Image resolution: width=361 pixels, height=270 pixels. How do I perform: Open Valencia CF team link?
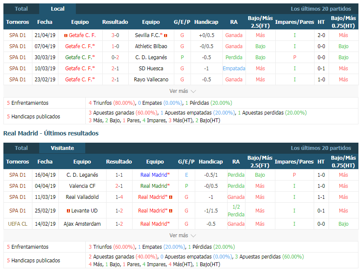point(82,186)
